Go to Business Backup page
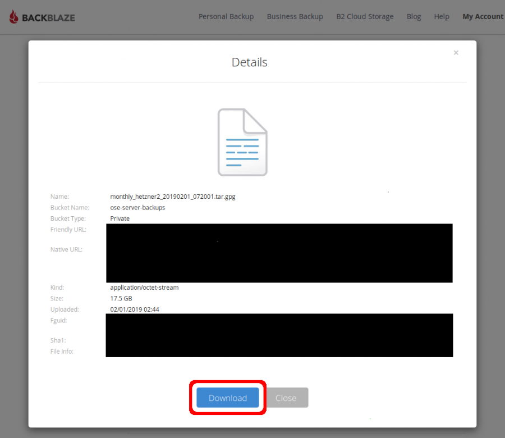 [x=295, y=17]
